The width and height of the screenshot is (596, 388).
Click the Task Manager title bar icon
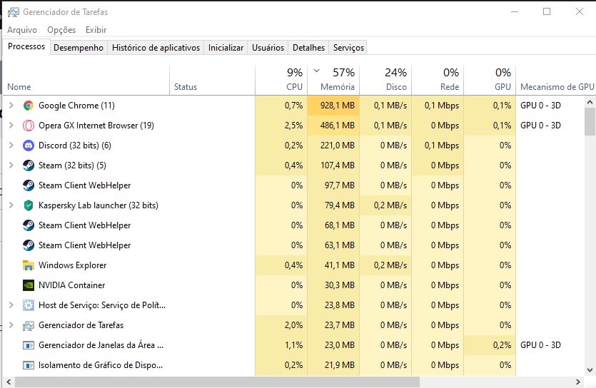tap(14, 12)
